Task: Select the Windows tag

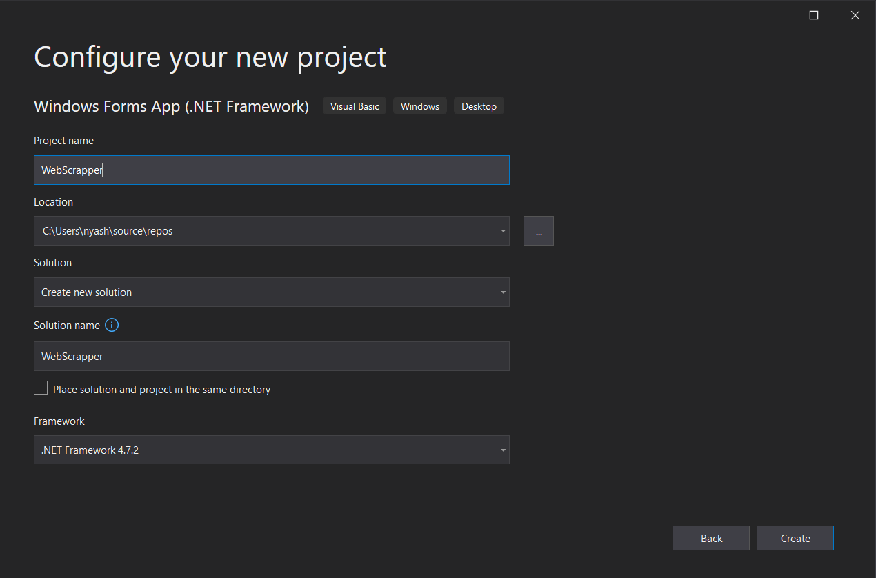Action: (x=419, y=106)
